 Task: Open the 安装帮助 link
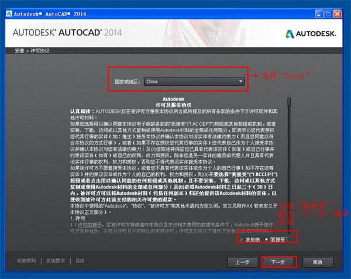click(26, 261)
